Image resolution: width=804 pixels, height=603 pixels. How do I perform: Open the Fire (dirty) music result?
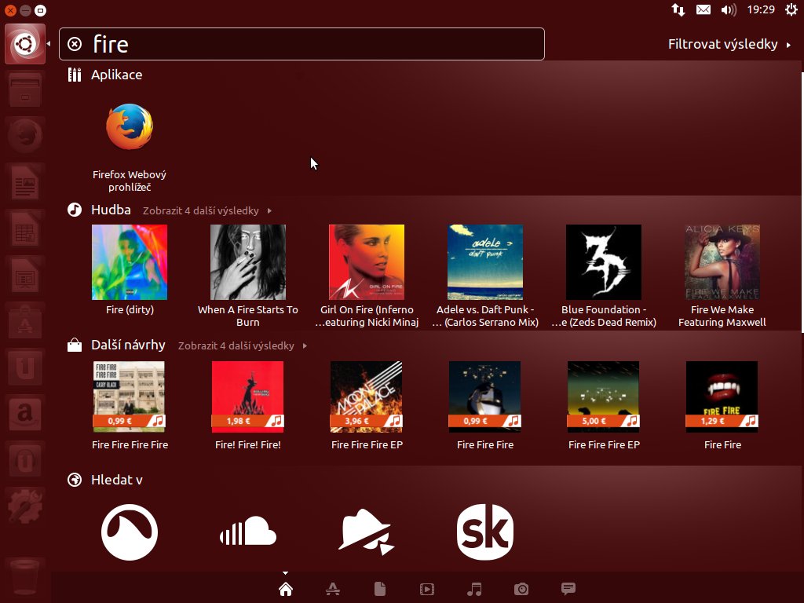pyautogui.click(x=130, y=269)
